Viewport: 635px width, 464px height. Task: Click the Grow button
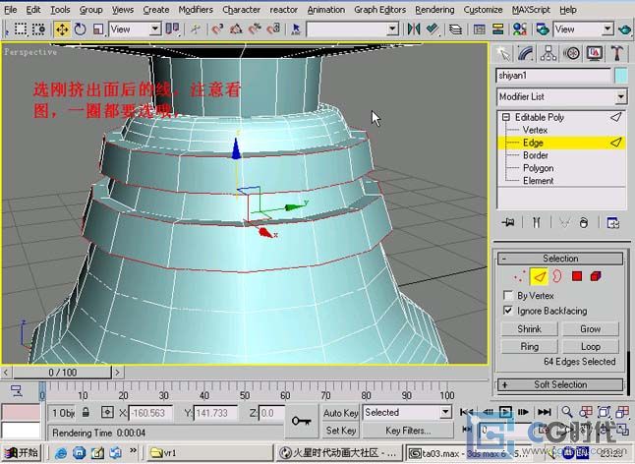[x=591, y=328]
